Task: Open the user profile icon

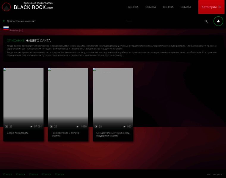Action: point(218,21)
